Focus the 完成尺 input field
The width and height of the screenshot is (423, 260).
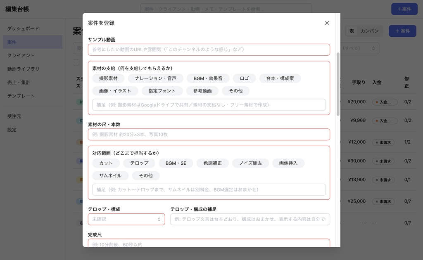point(209,243)
